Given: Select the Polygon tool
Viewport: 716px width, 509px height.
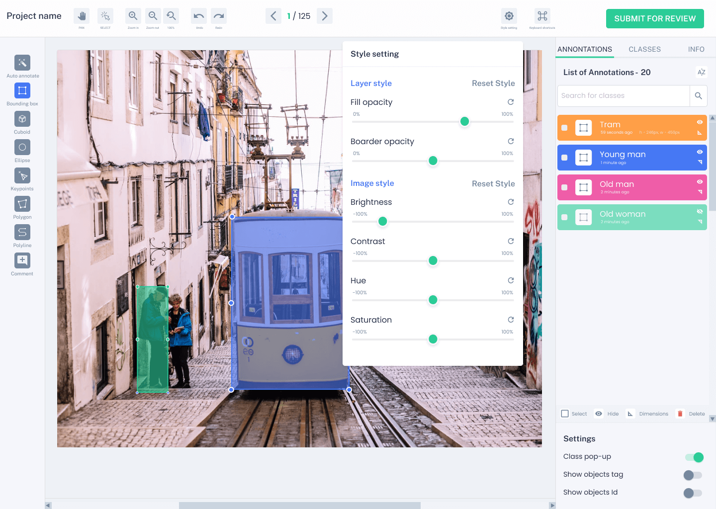Looking at the screenshot, I should 22,204.
